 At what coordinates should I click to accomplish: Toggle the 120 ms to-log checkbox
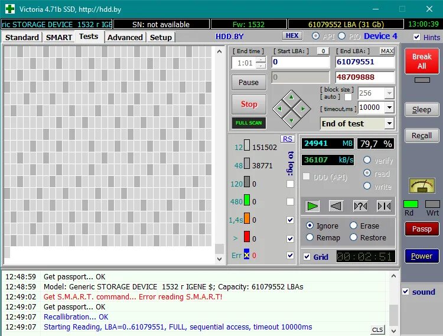pyautogui.click(x=290, y=184)
